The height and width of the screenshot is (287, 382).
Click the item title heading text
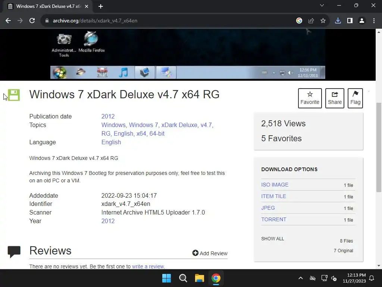point(124,95)
